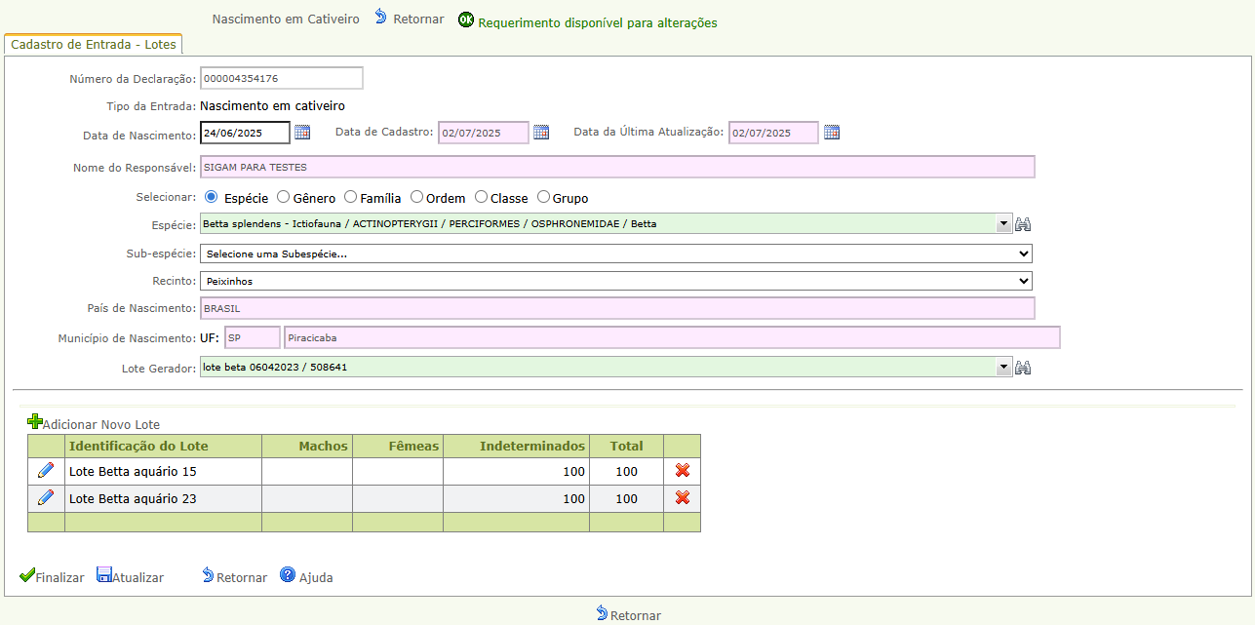Viewport: 1255px width, 625px height.
Task: Click binoculars search icon next to Espécie
Action: (x=1023, y=224)
